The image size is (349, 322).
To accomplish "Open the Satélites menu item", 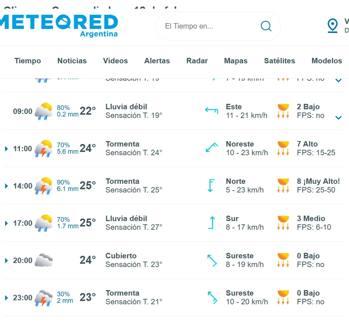I will [x=279, y=61].
